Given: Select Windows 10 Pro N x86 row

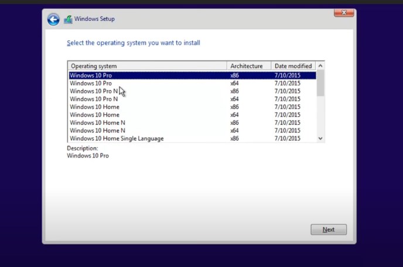Looking at the screenshot, I should pos(193,91).
